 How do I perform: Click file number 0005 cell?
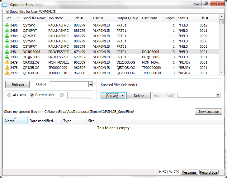203,46
